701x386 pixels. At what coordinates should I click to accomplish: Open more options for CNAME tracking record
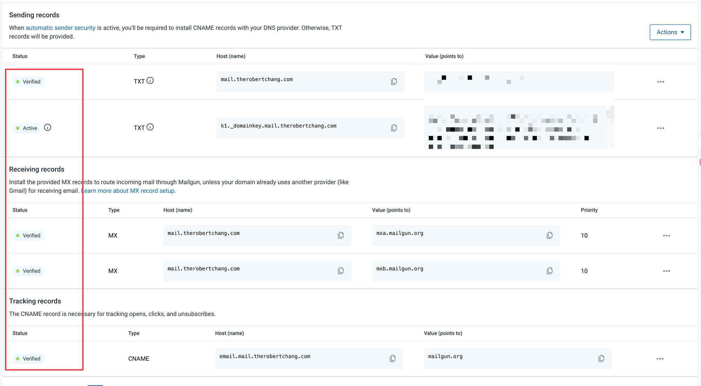coord(660,359)
